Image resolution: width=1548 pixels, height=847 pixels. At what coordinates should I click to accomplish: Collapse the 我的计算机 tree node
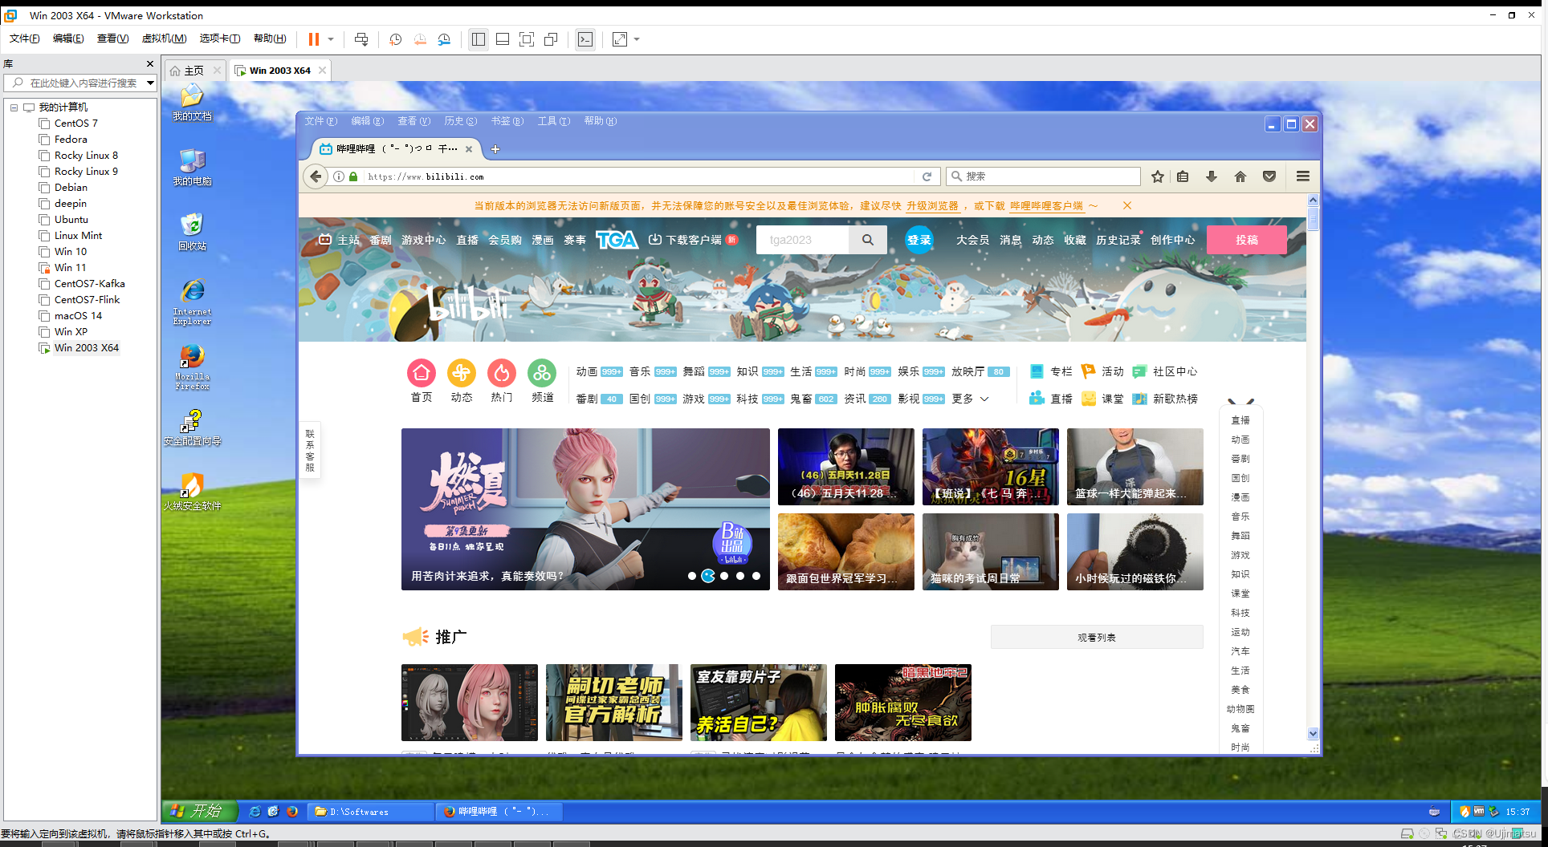[x=14, y=107]
